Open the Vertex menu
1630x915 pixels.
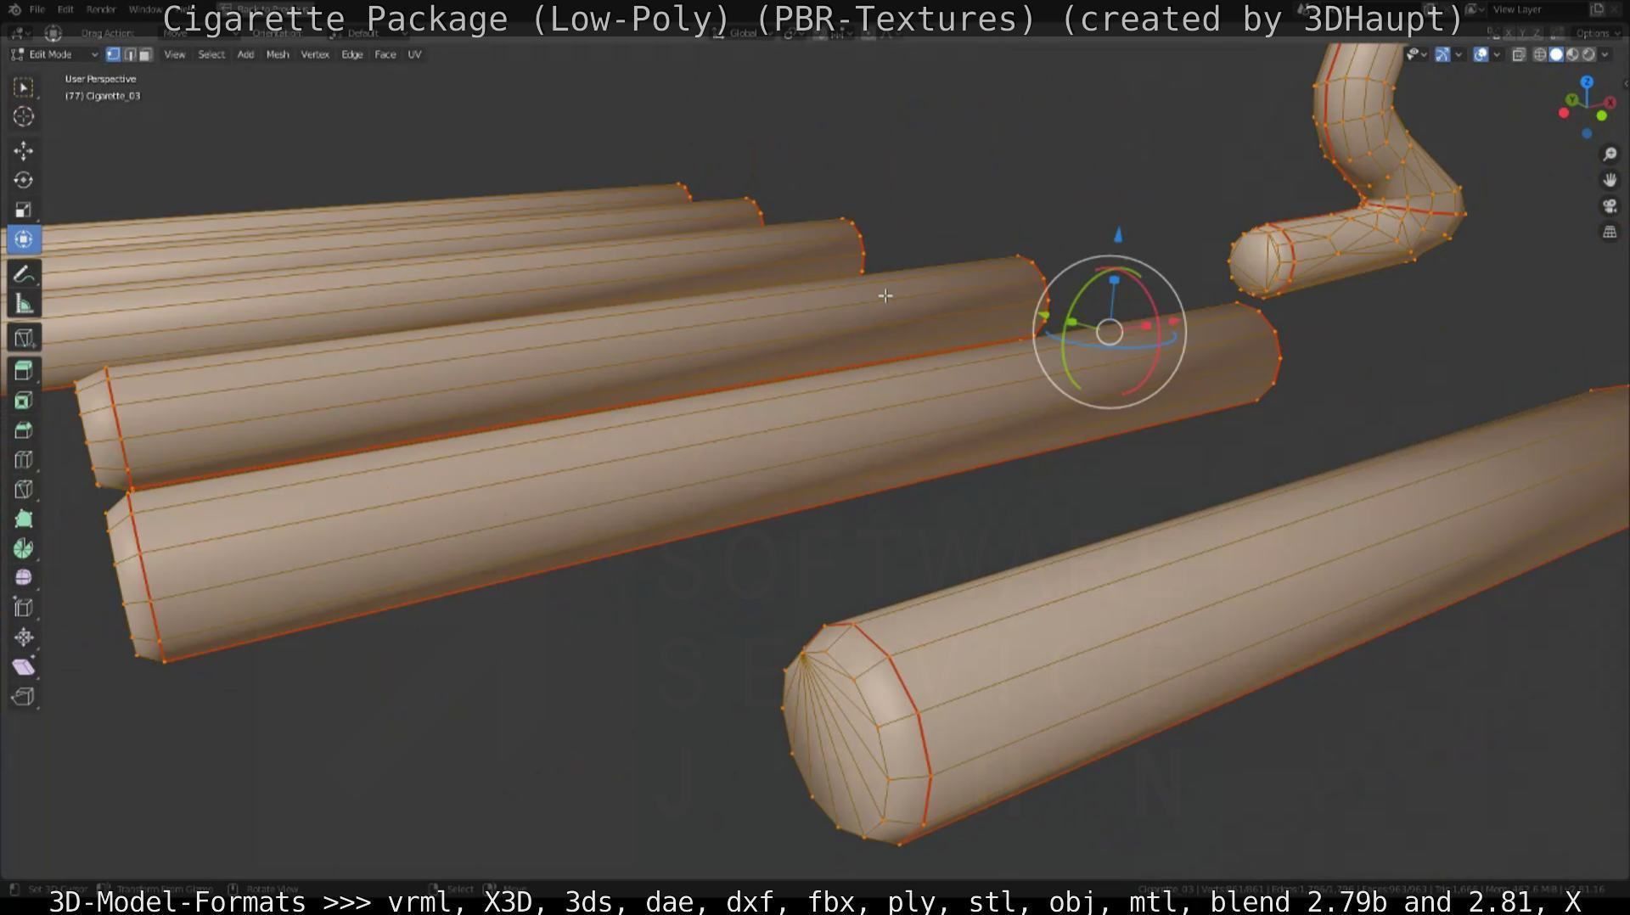(315, 54)
